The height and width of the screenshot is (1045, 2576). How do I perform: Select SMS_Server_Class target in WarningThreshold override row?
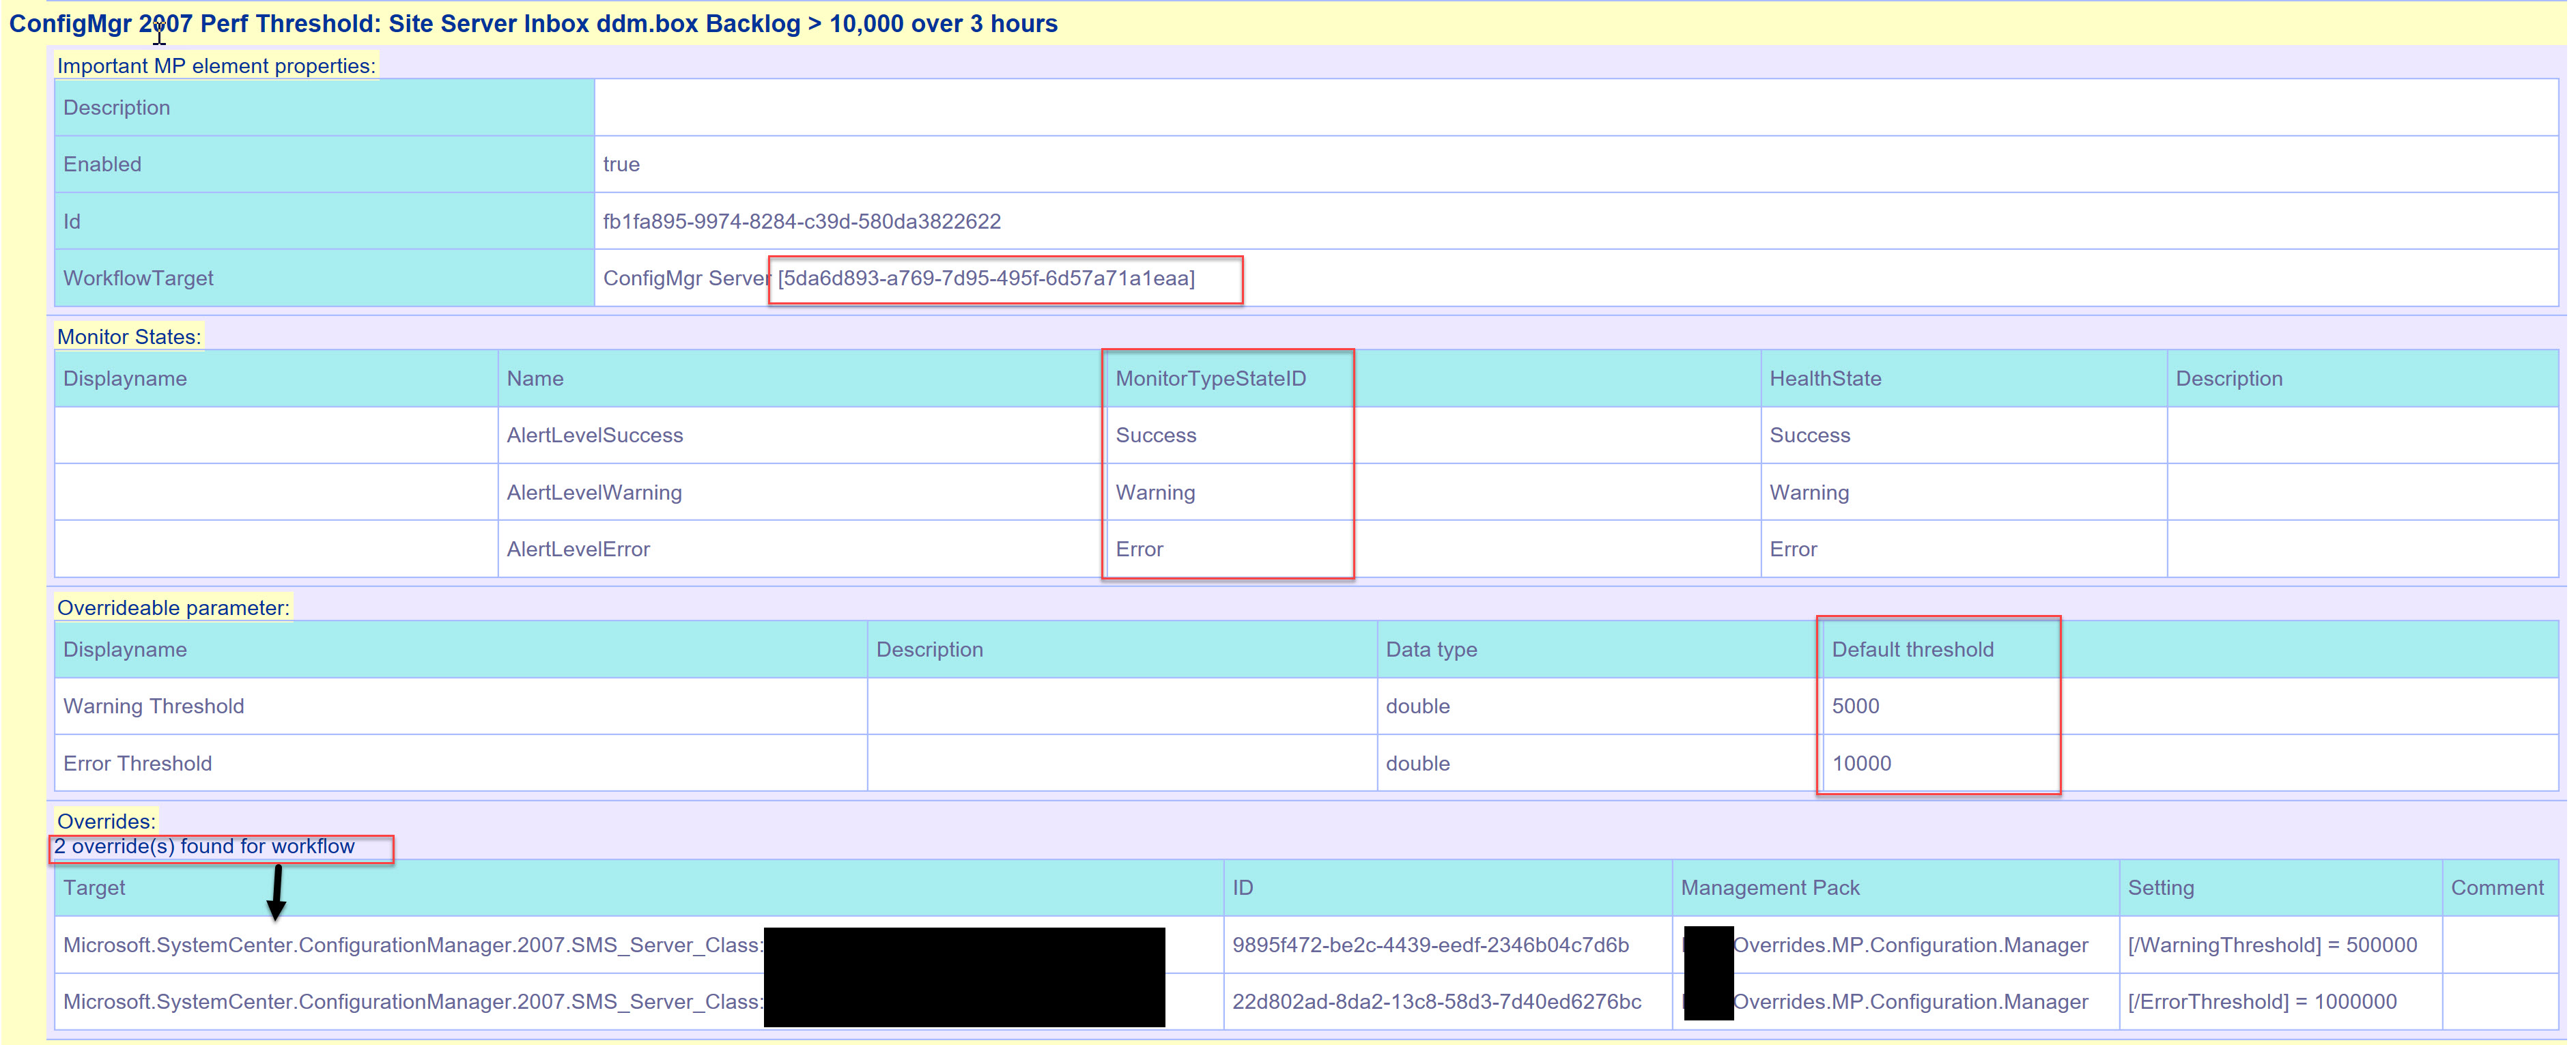(413, 945)
